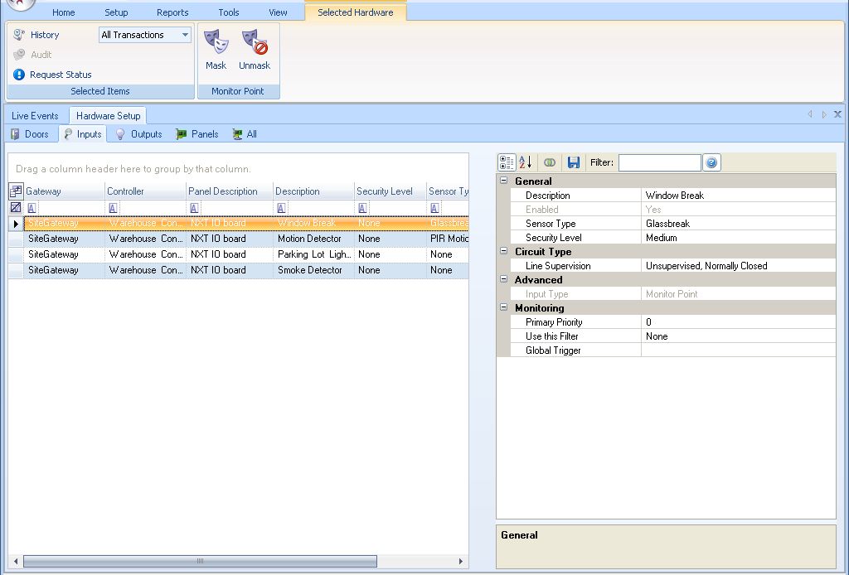Click the Mask monitor point icon
Screen dimensions: 849x575
pyautogui.click(x=216, y=42)
